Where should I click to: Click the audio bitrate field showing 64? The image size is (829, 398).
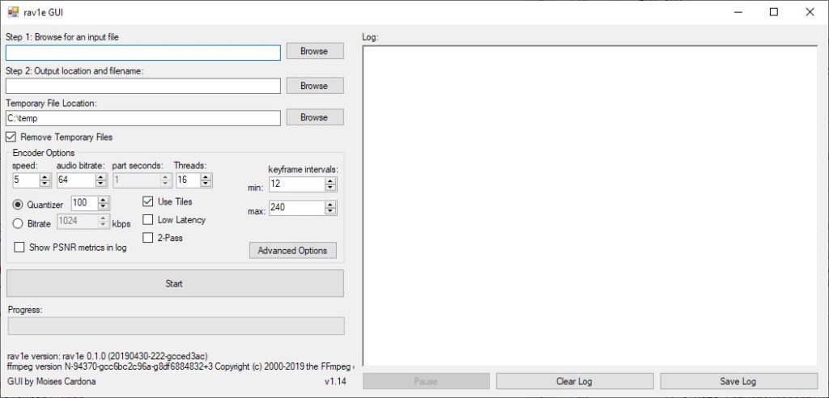click(76, 180)
